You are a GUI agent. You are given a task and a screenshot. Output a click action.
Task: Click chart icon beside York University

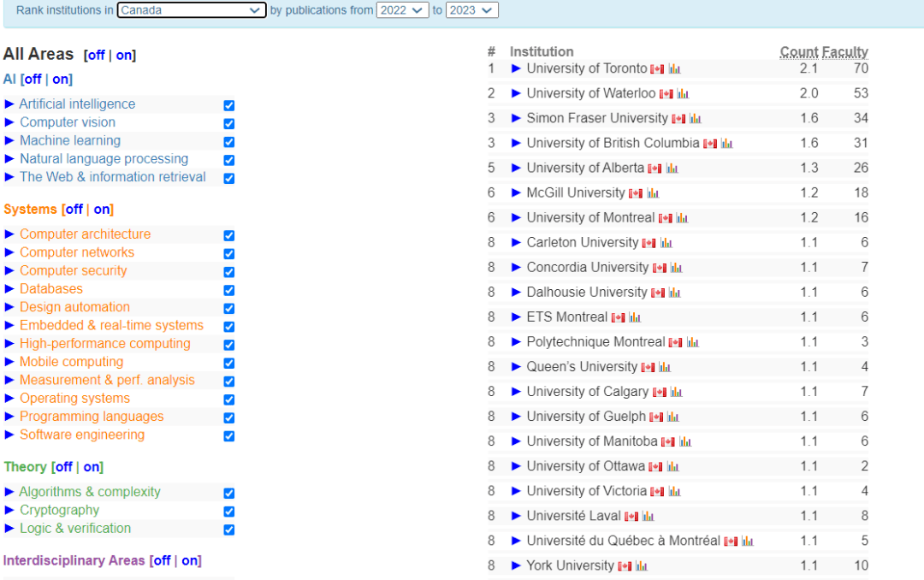(x=642, y=565)
